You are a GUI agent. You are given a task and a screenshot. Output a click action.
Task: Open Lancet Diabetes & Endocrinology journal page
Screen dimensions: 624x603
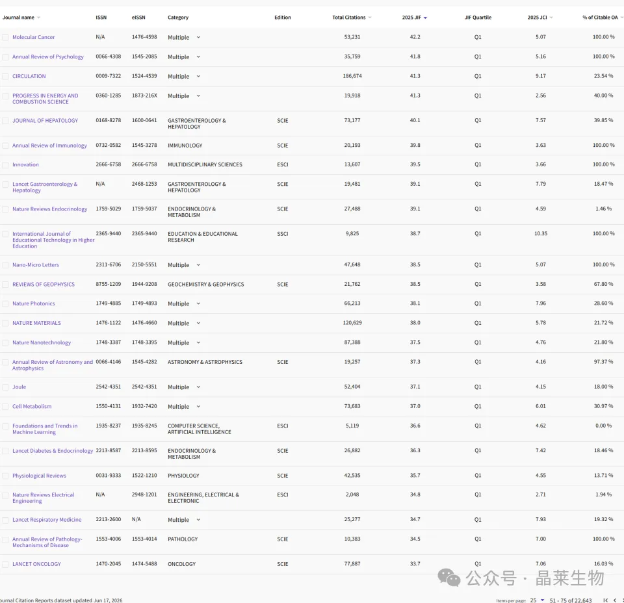click(x=53, y=451)
